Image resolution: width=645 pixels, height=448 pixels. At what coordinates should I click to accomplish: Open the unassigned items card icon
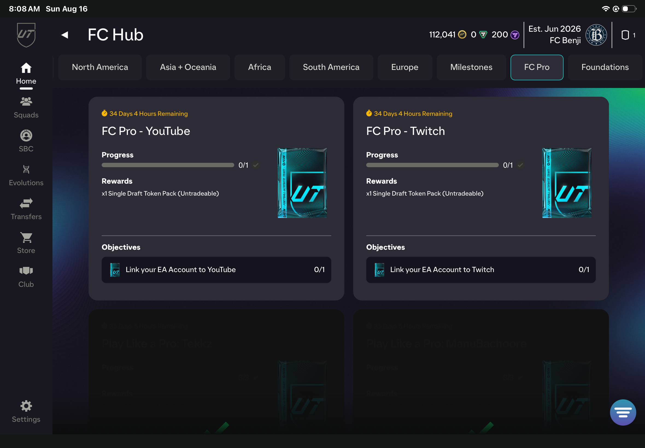tap(625, 35)
